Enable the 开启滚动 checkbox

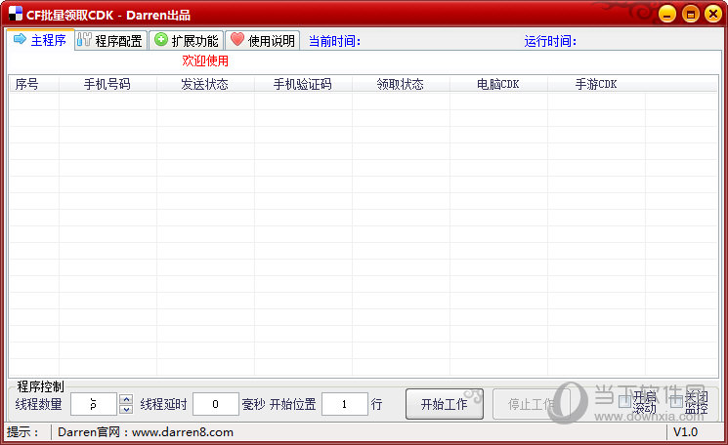coord(625,401)
